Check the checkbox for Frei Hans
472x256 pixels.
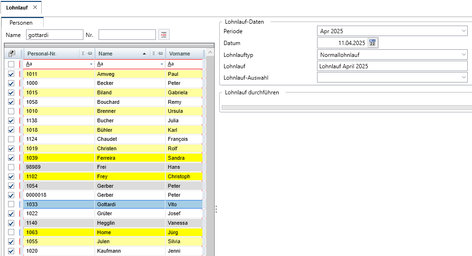pos(11,167)
